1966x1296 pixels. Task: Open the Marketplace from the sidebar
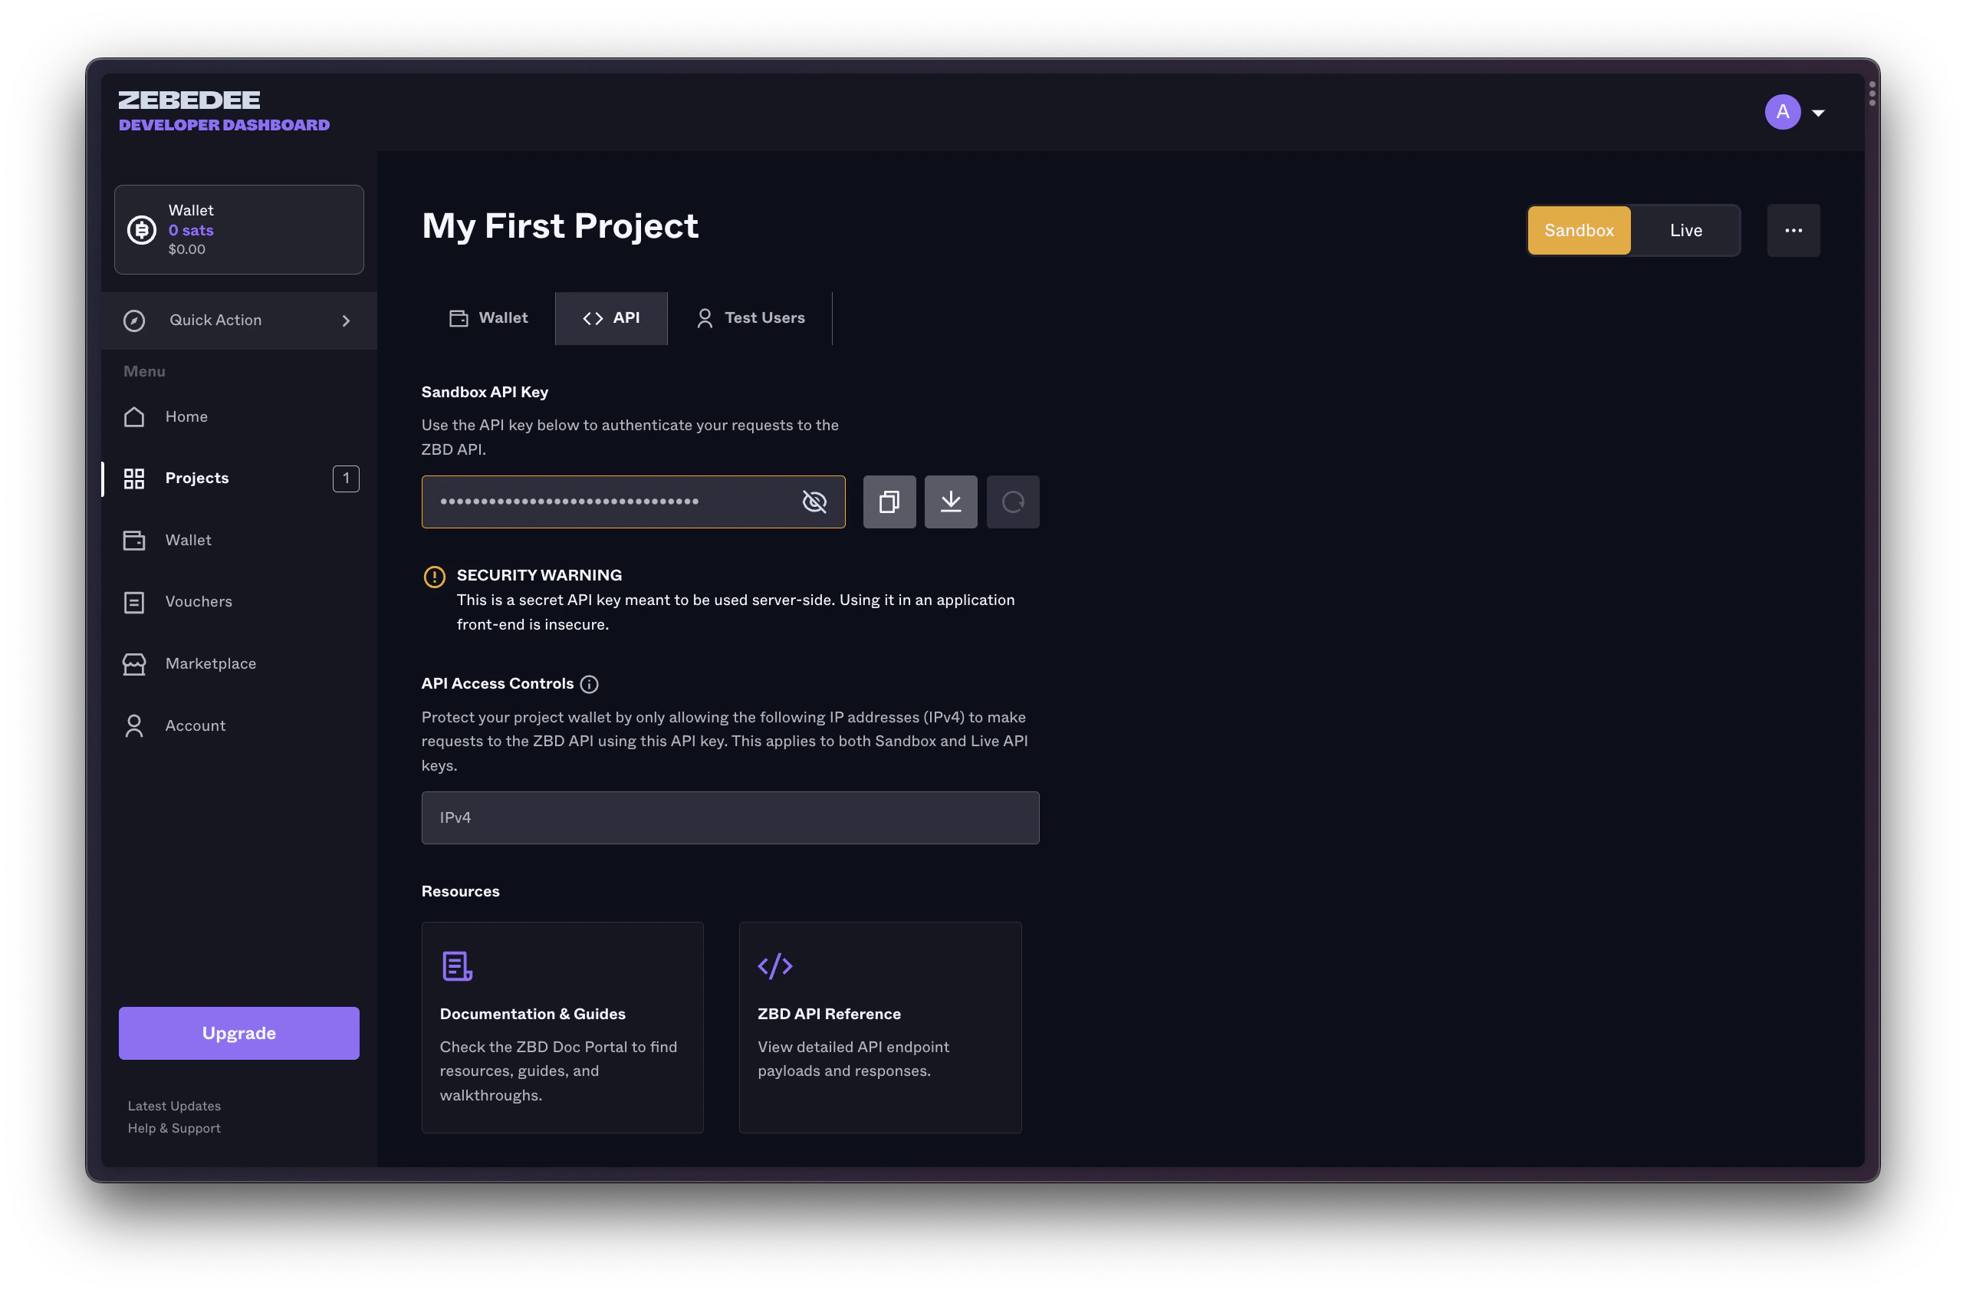pos(211,663)
